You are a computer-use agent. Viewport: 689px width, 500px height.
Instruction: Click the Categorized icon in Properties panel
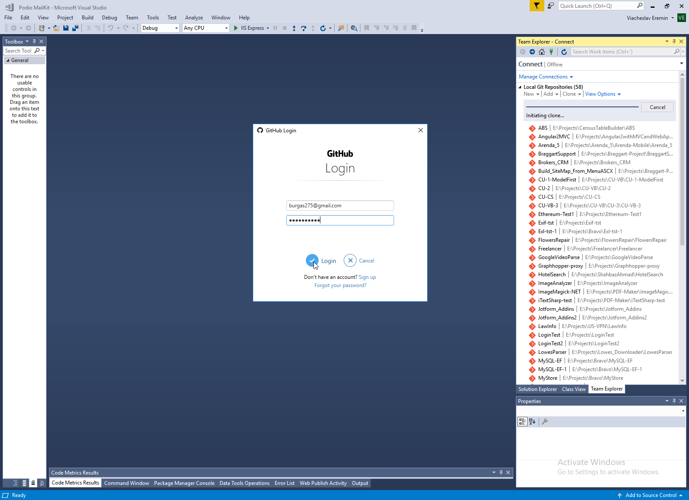[x=522, y=422]
